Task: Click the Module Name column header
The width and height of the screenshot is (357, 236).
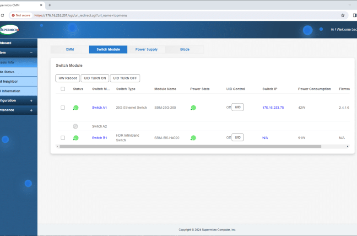Action: (165, 89)
